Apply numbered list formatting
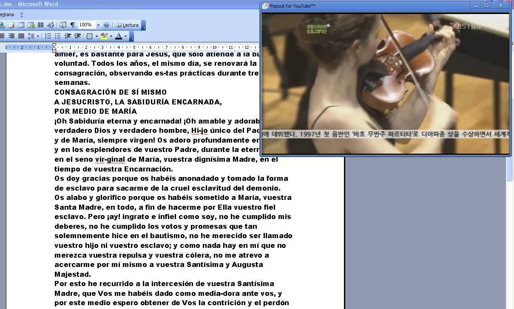514x309 pixels. click(x=48, y=36)
